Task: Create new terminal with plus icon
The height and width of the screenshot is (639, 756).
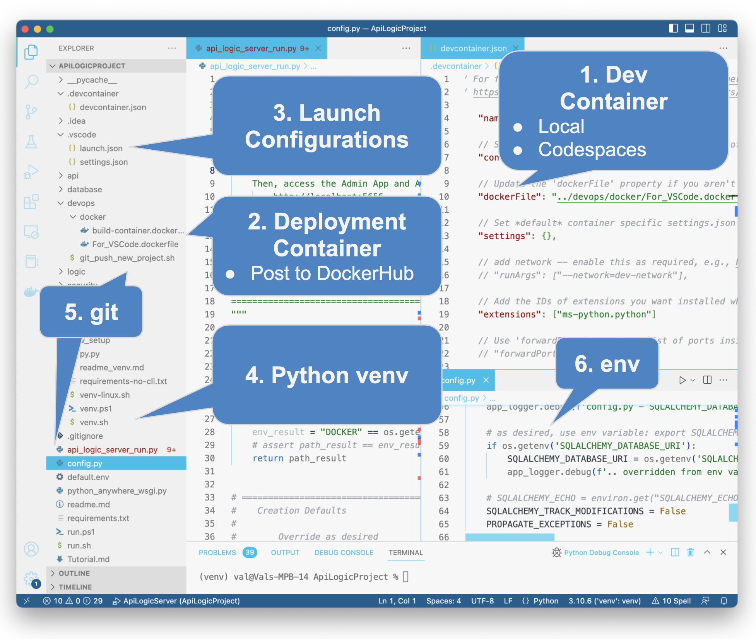Action: pos(650,552)
